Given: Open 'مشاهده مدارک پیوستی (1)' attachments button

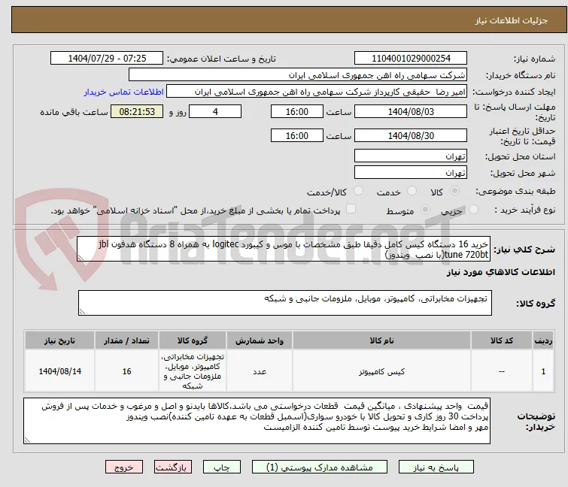Looking at the screenshot, I should (x=320, y=467).
